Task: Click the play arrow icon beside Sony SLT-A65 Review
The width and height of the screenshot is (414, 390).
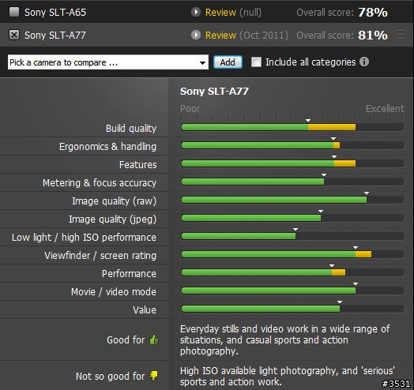Action: click(196, 12)
